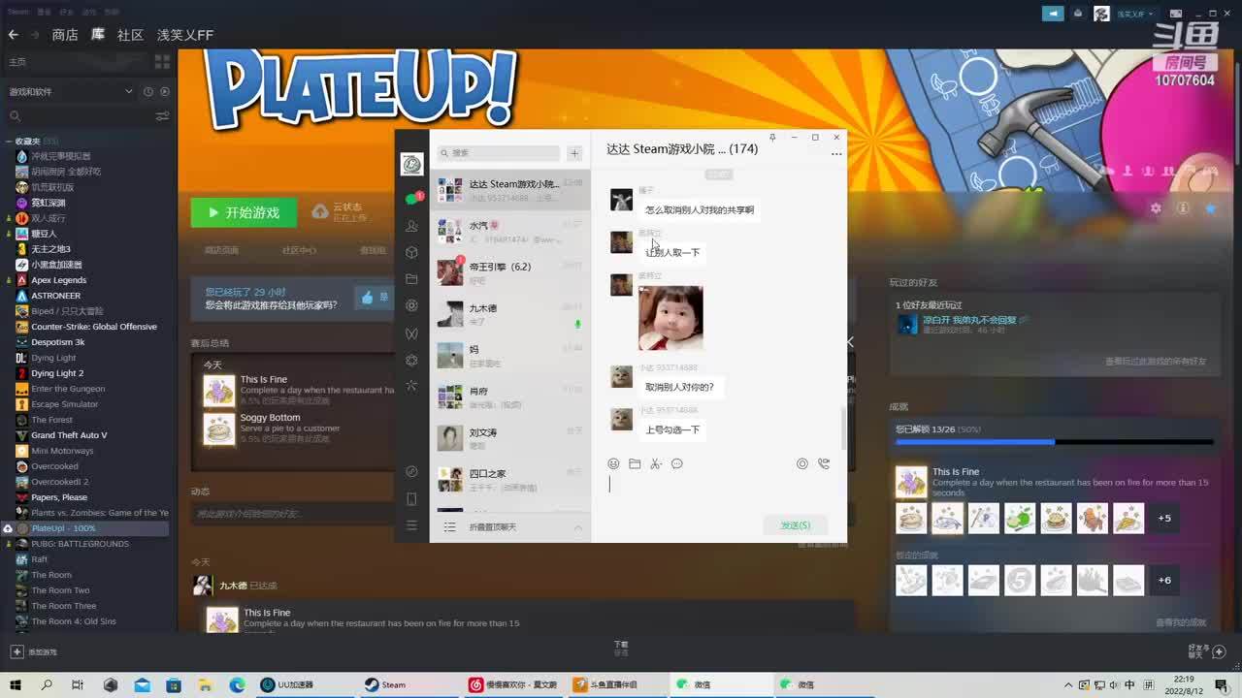Open WeChat favorites cube icon in sidebar
1242x698 pixels.
tap(411, 252)
